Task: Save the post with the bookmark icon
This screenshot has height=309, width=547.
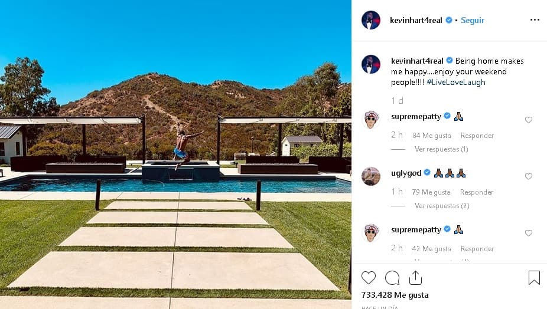Action: [x=534, y=278]
